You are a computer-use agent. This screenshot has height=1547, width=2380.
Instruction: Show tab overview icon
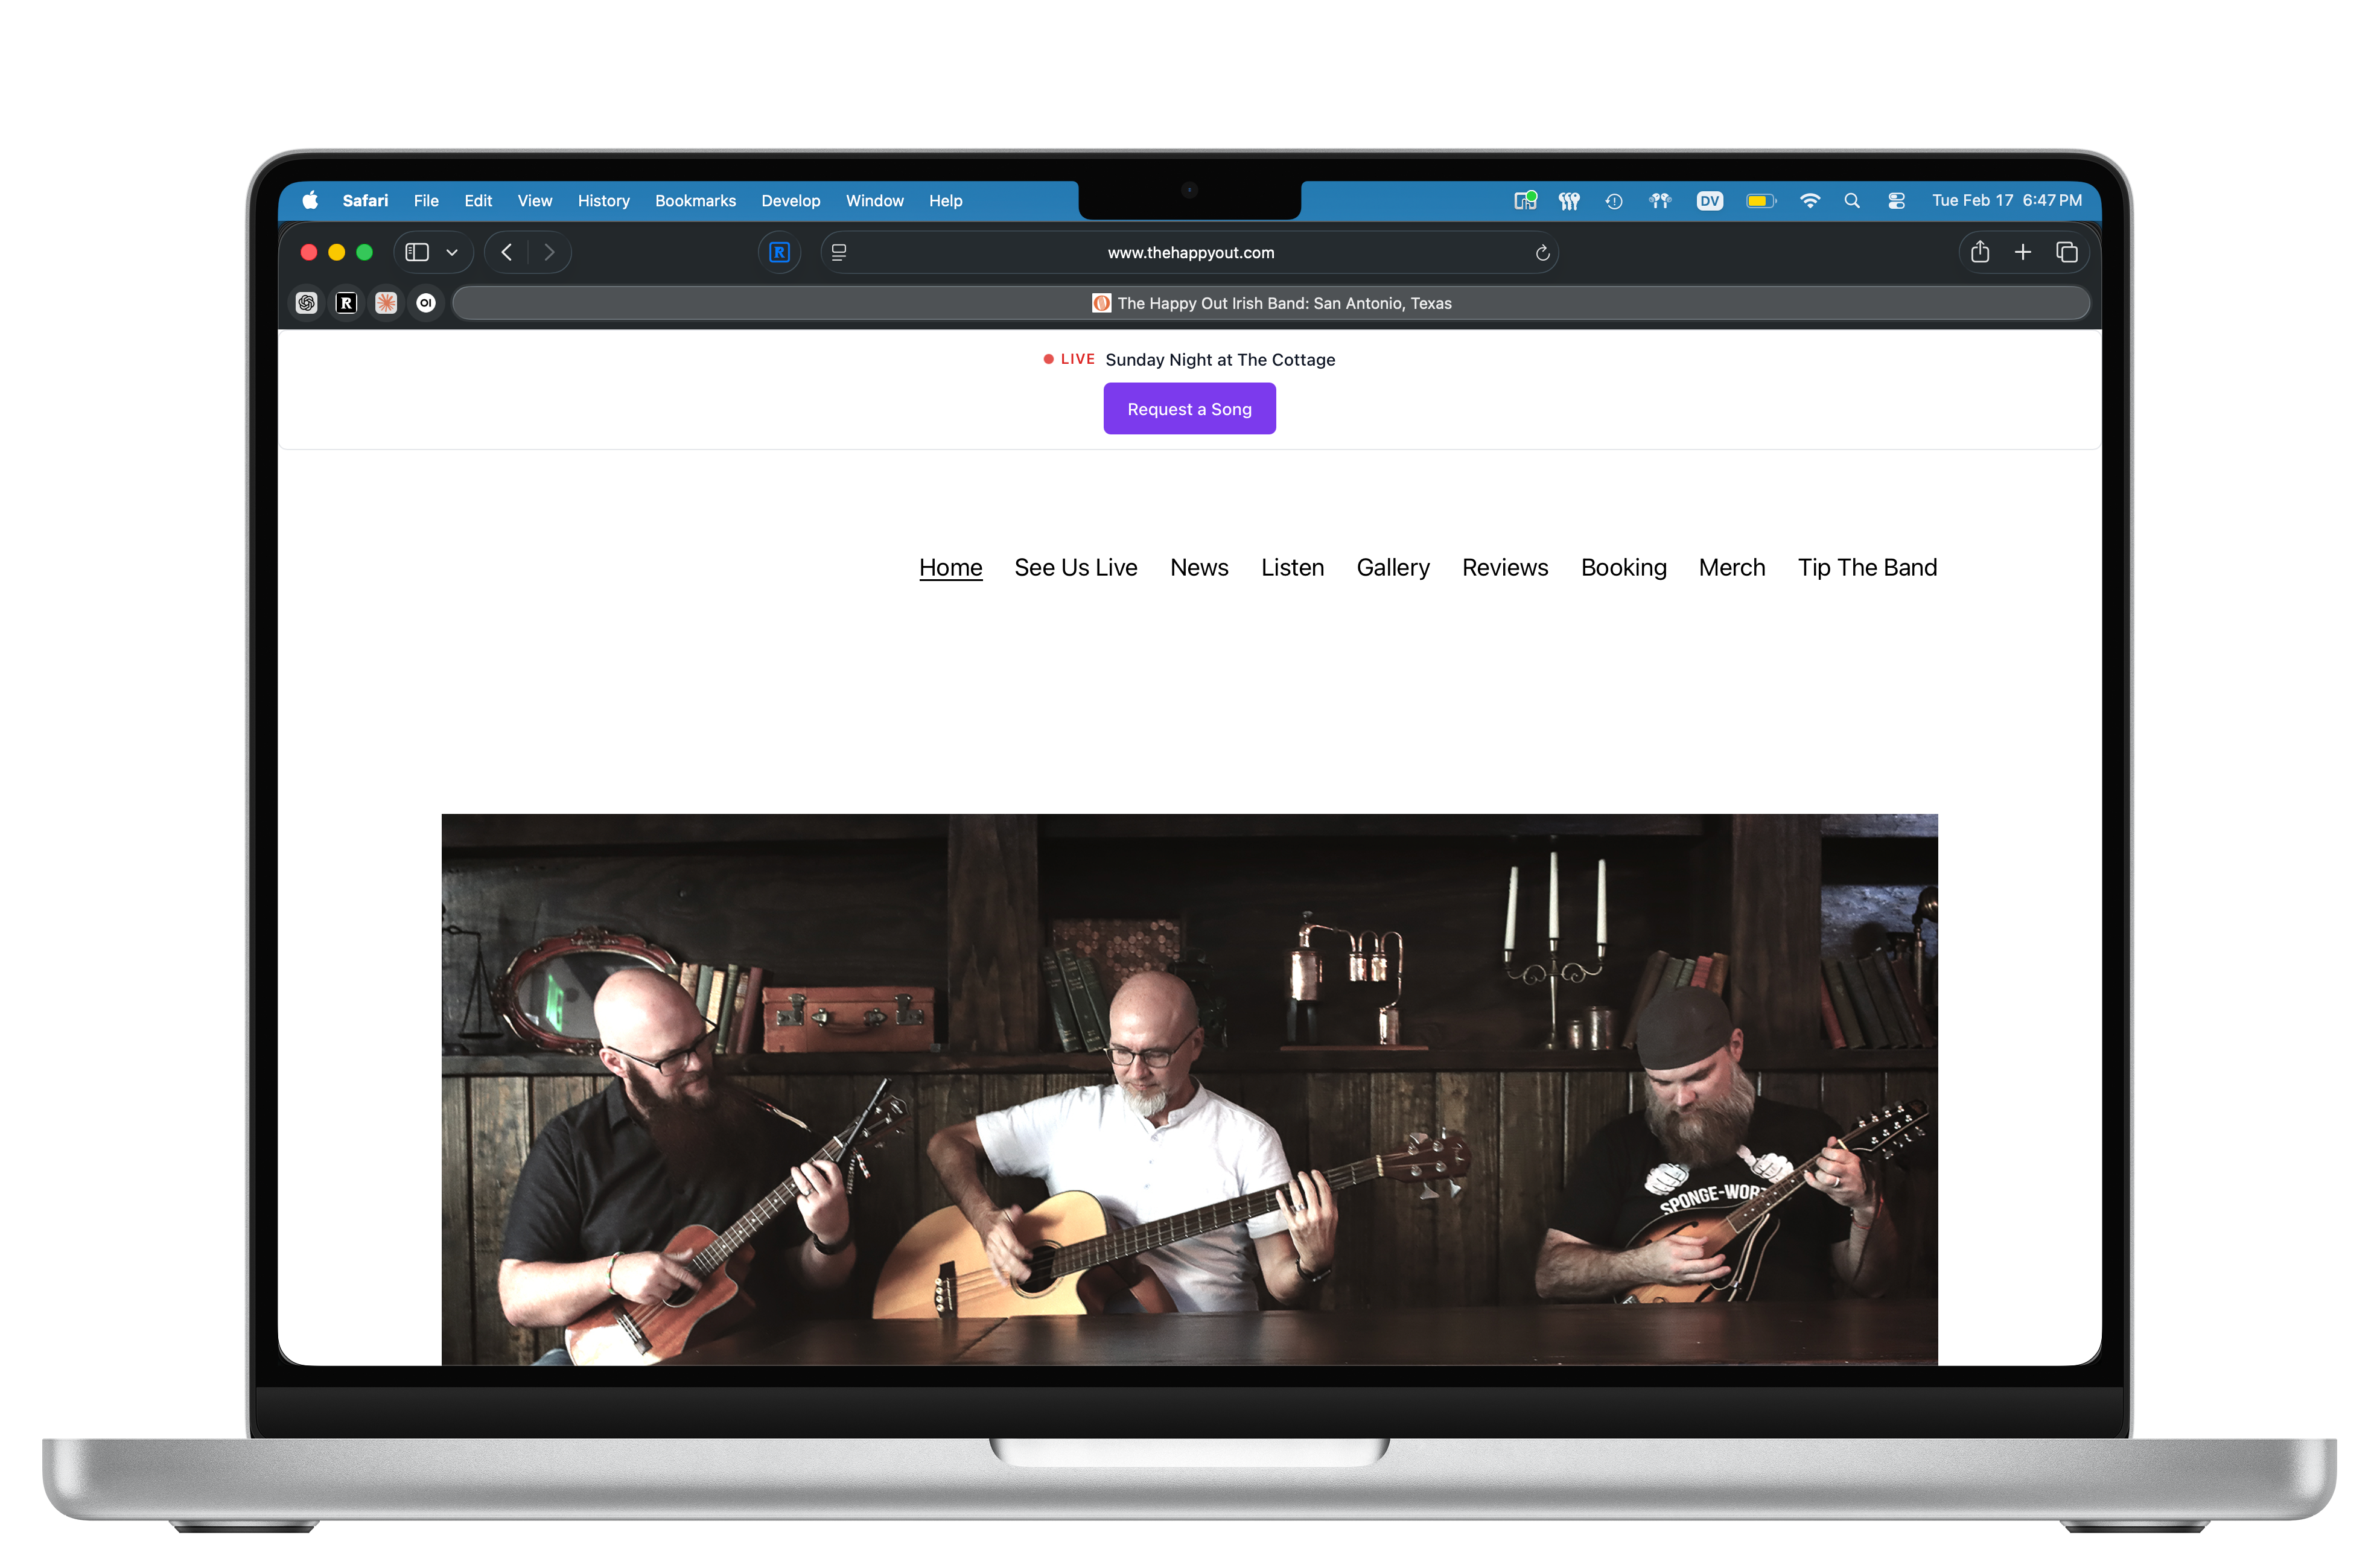pos(2066,252)
